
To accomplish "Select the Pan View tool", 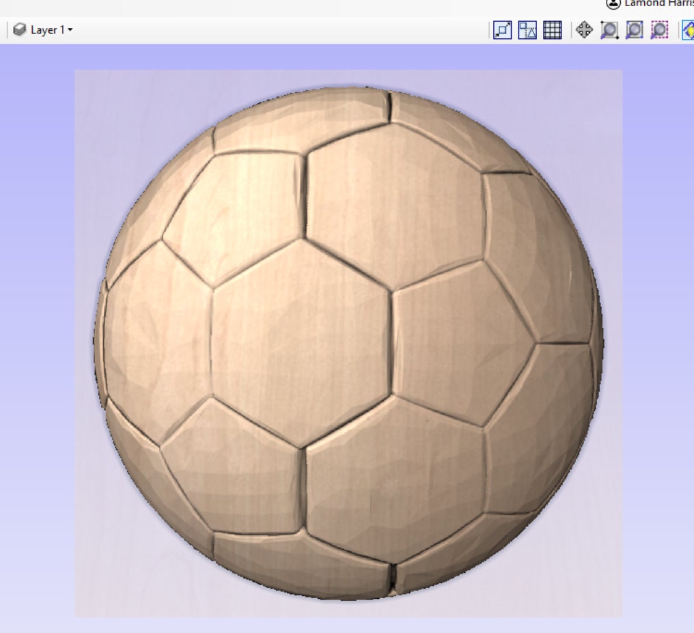I will coord(584,30).
